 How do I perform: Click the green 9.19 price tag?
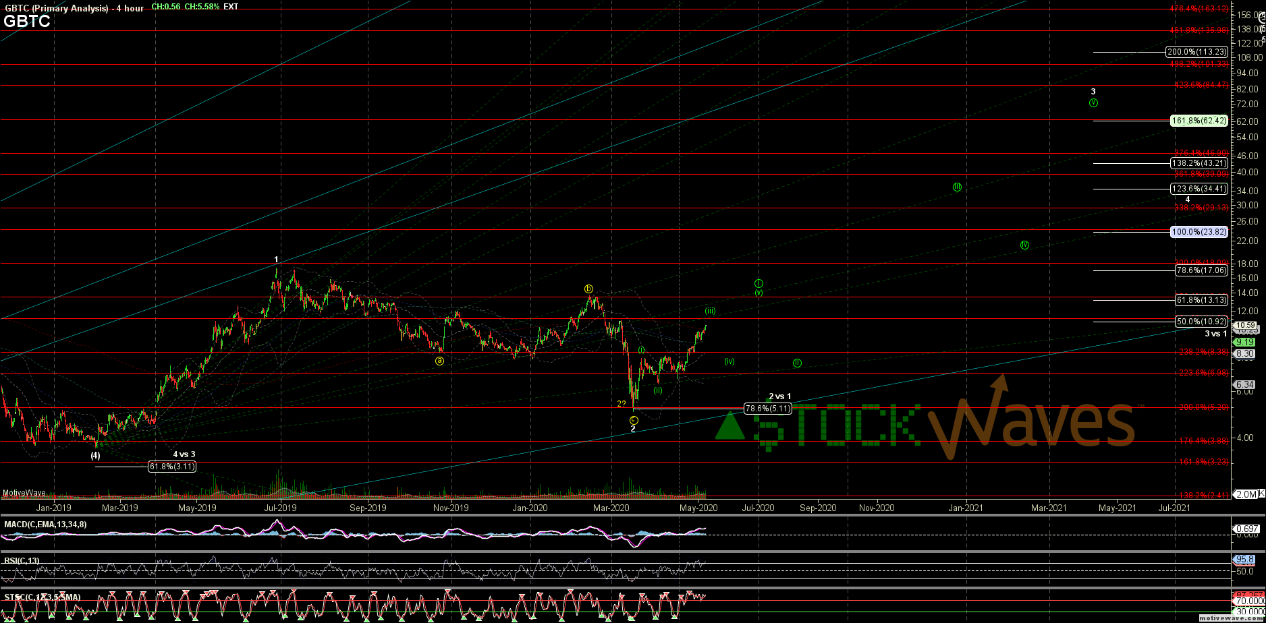click(1244, 343)
